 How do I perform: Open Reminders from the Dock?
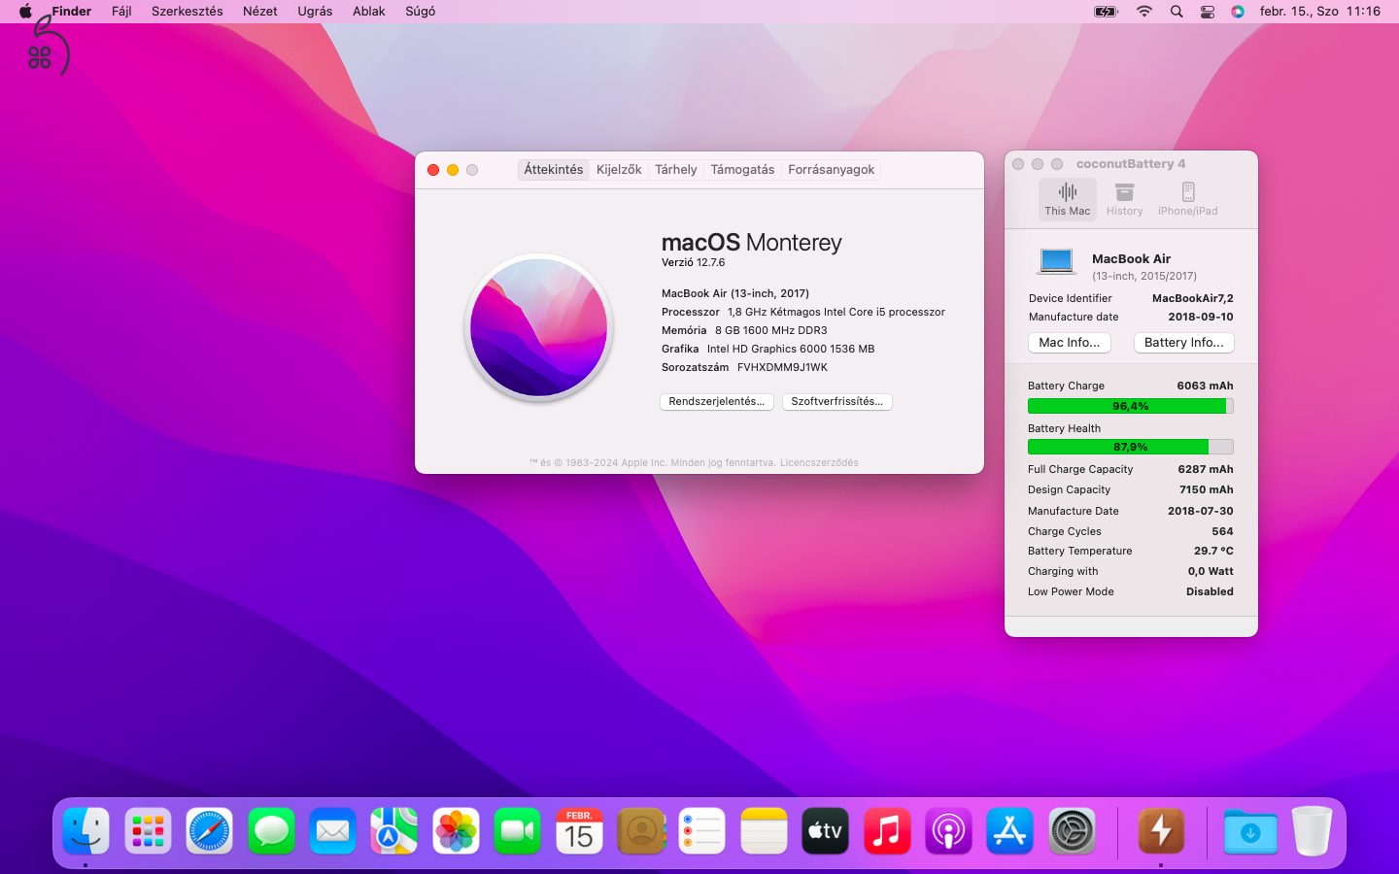click(x=702, y=831)
